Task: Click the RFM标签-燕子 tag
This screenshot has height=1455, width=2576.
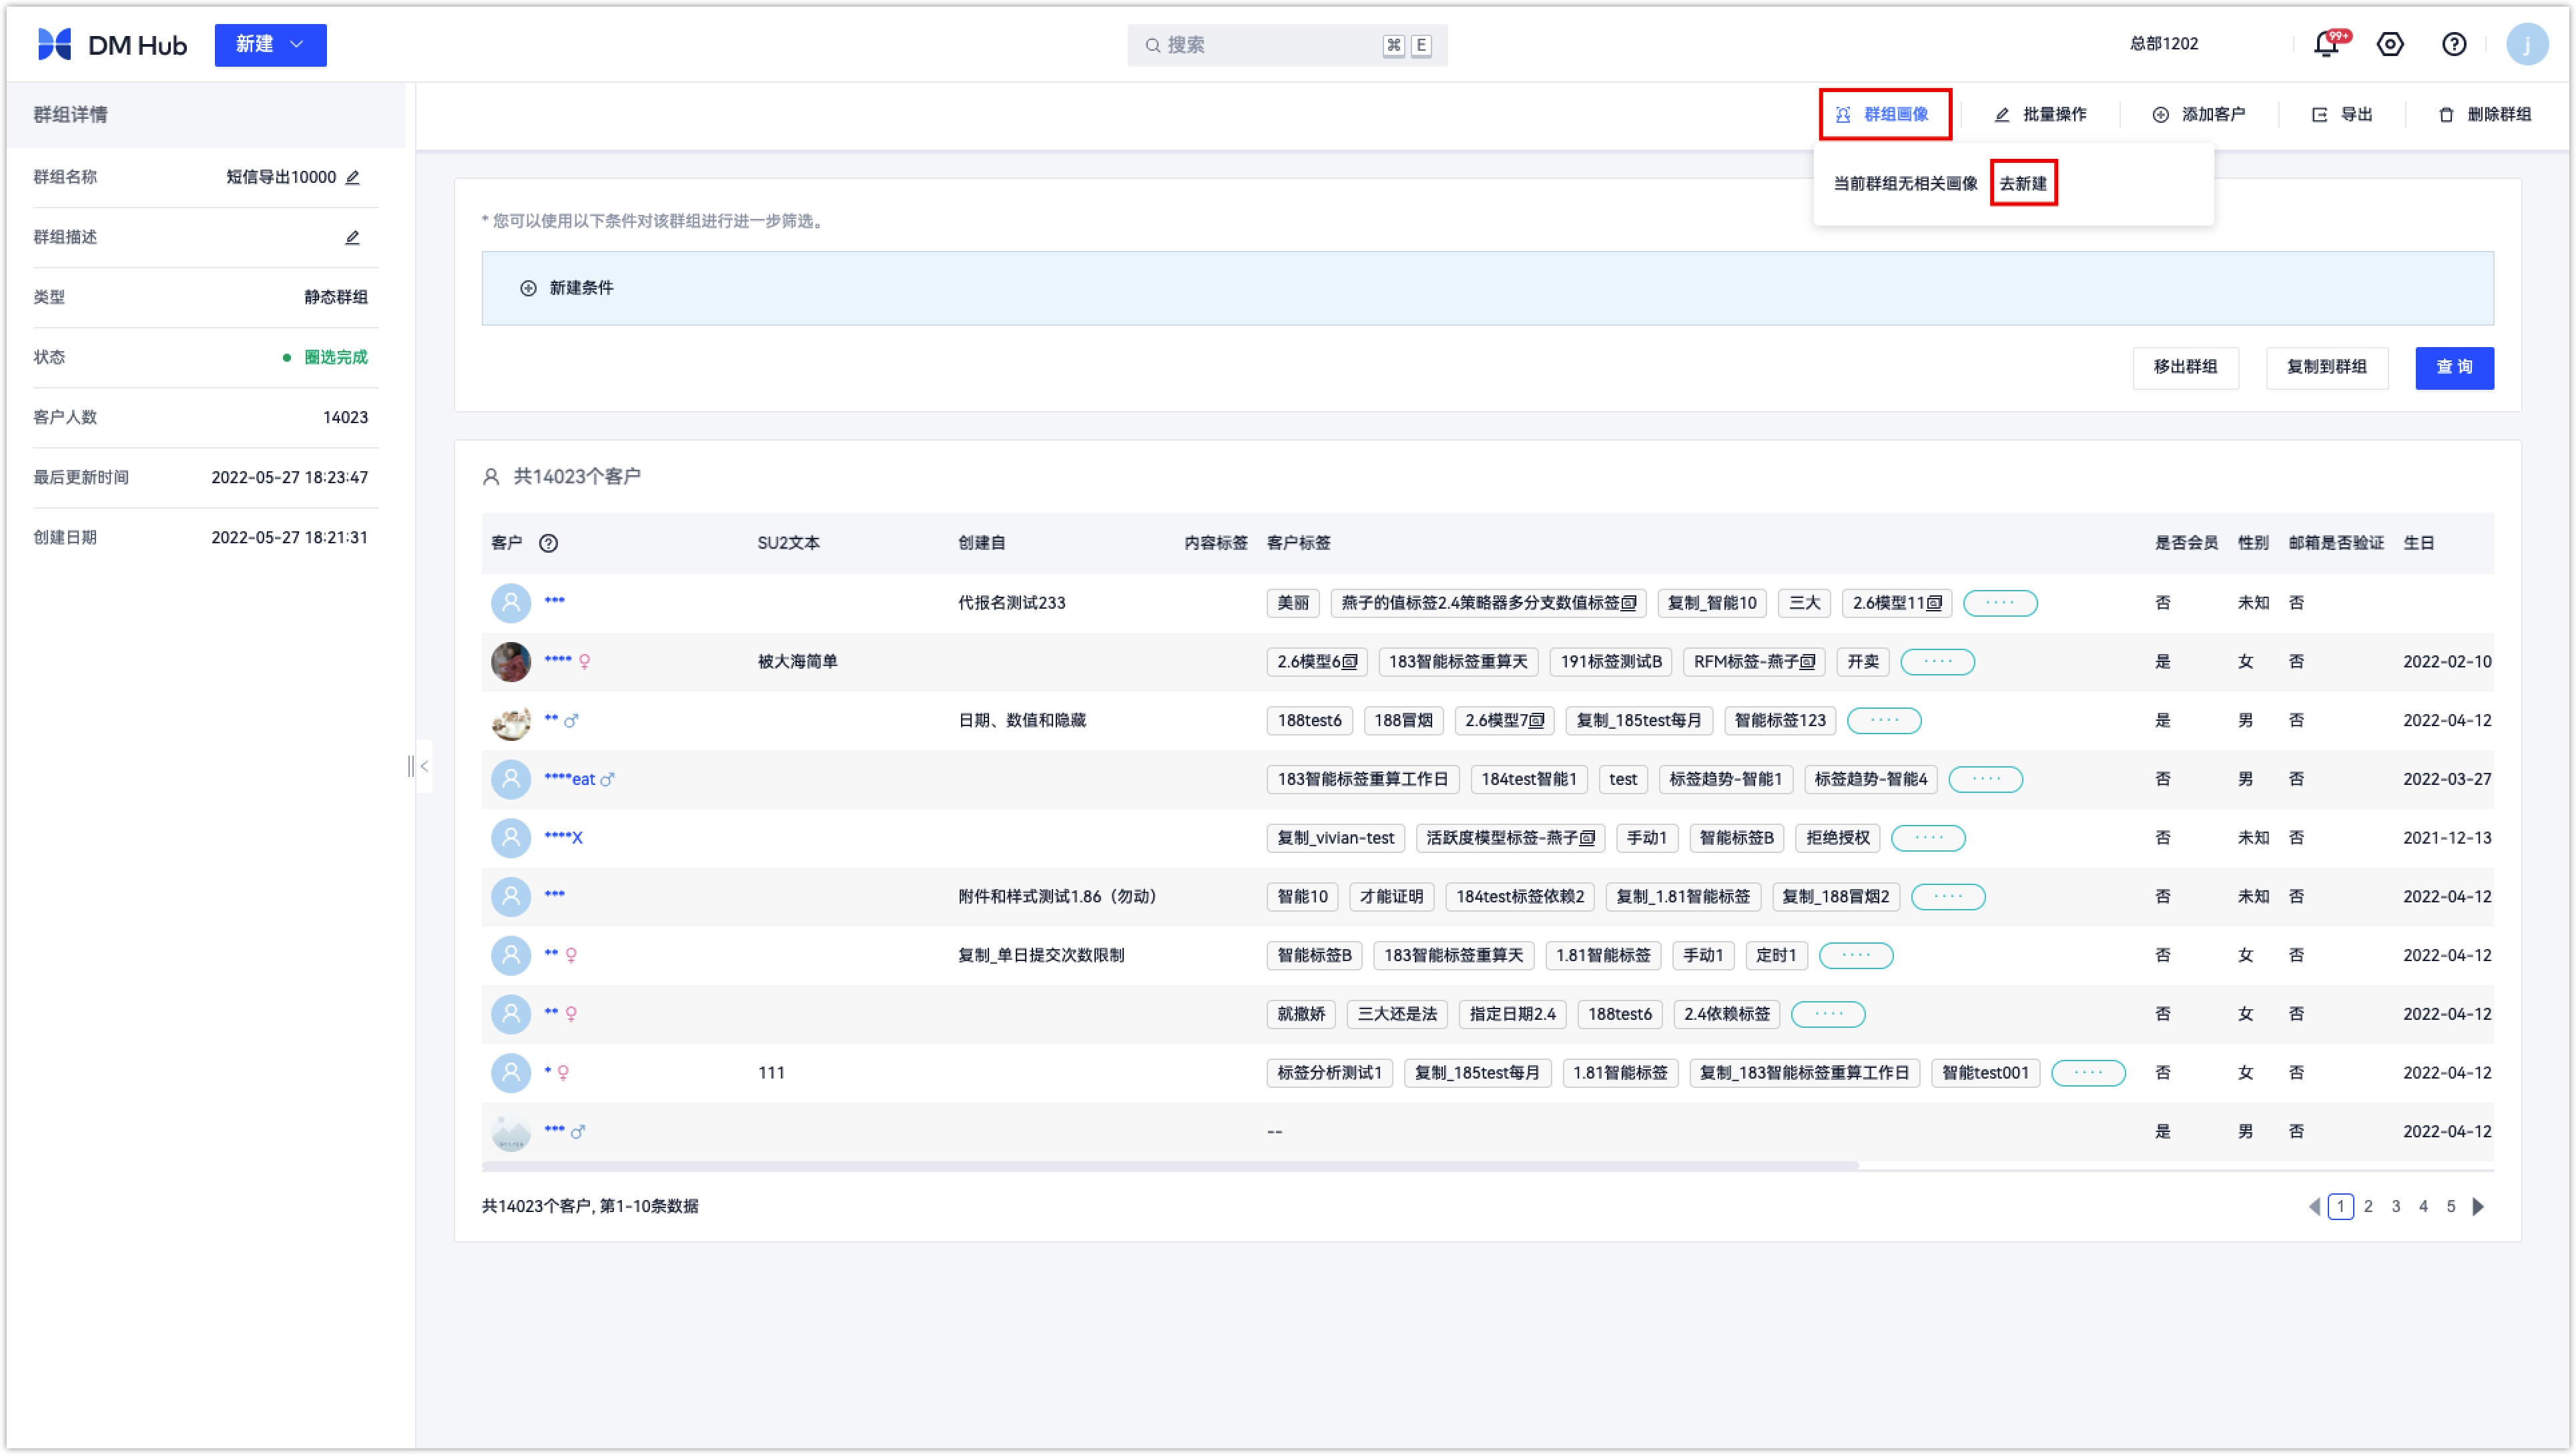Action: pyautogui.click(x=1753, y=662)
